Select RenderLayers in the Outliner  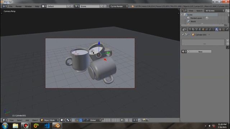click(196, 18)
